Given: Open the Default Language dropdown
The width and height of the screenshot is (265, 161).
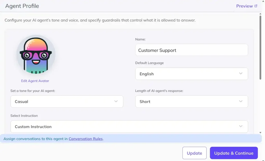Looking at the screenshot, I should coord(192,74).
